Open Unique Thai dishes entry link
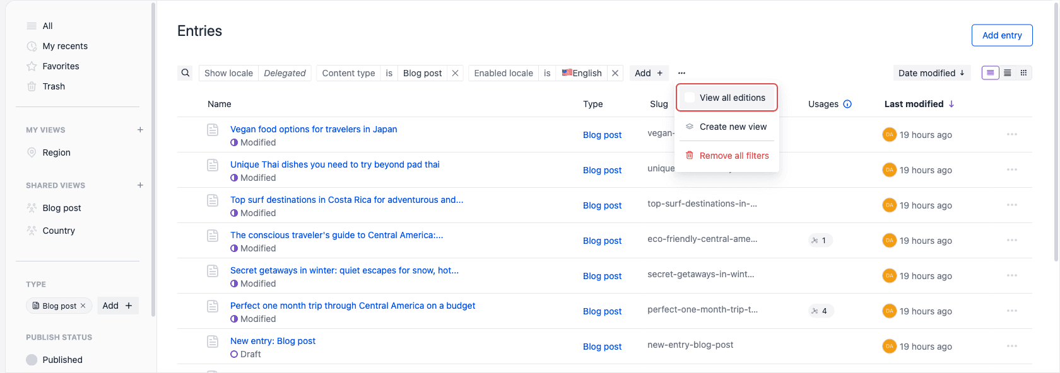 coord(335,164)
